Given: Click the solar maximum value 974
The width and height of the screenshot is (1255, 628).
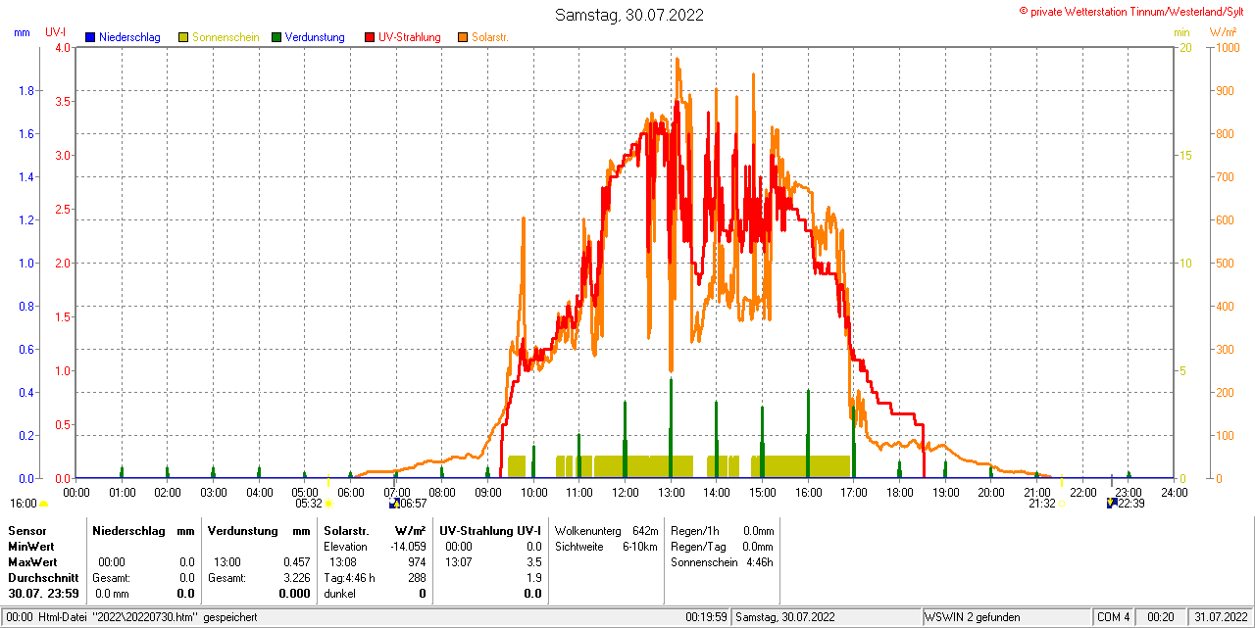Looking at the screenshot, I should coord(417,562).
